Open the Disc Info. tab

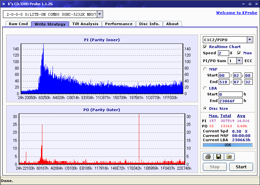coord(149,24)
